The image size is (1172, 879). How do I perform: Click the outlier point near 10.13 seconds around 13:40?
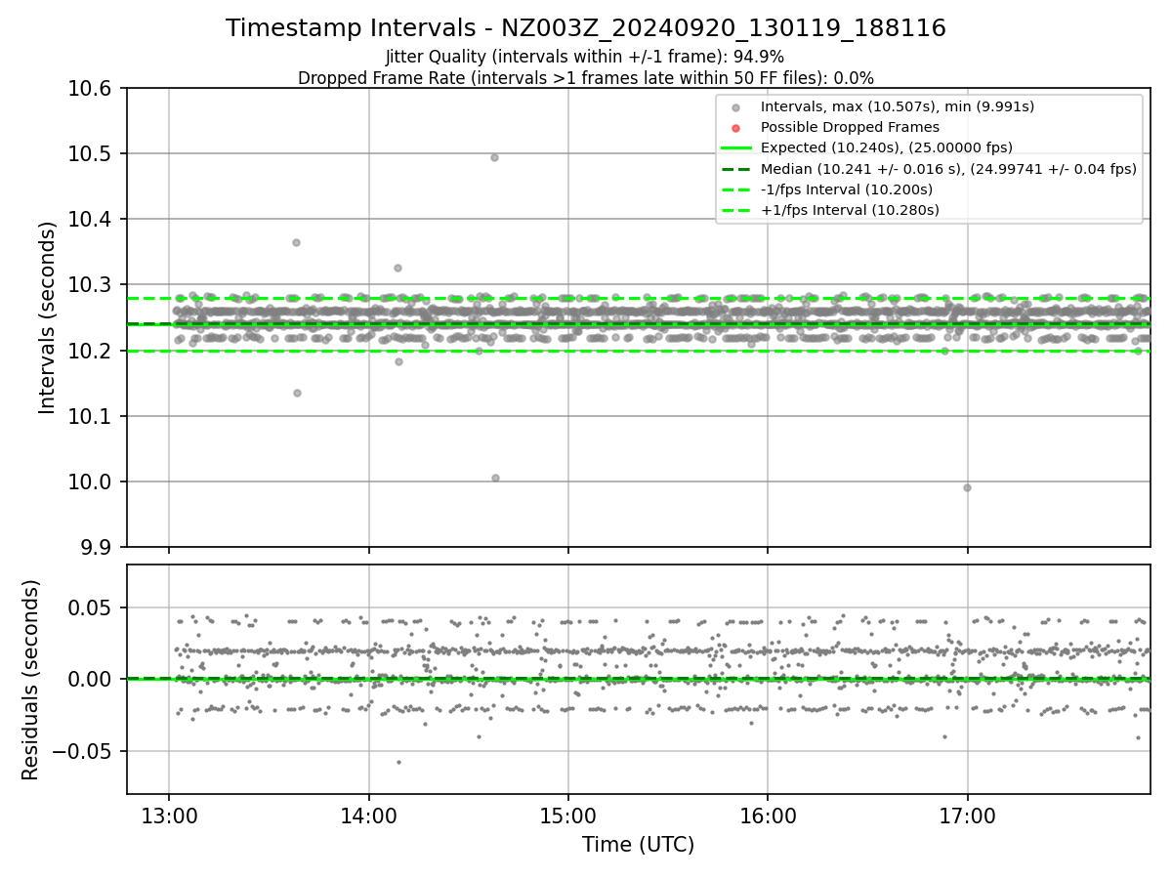click(297, 393)
